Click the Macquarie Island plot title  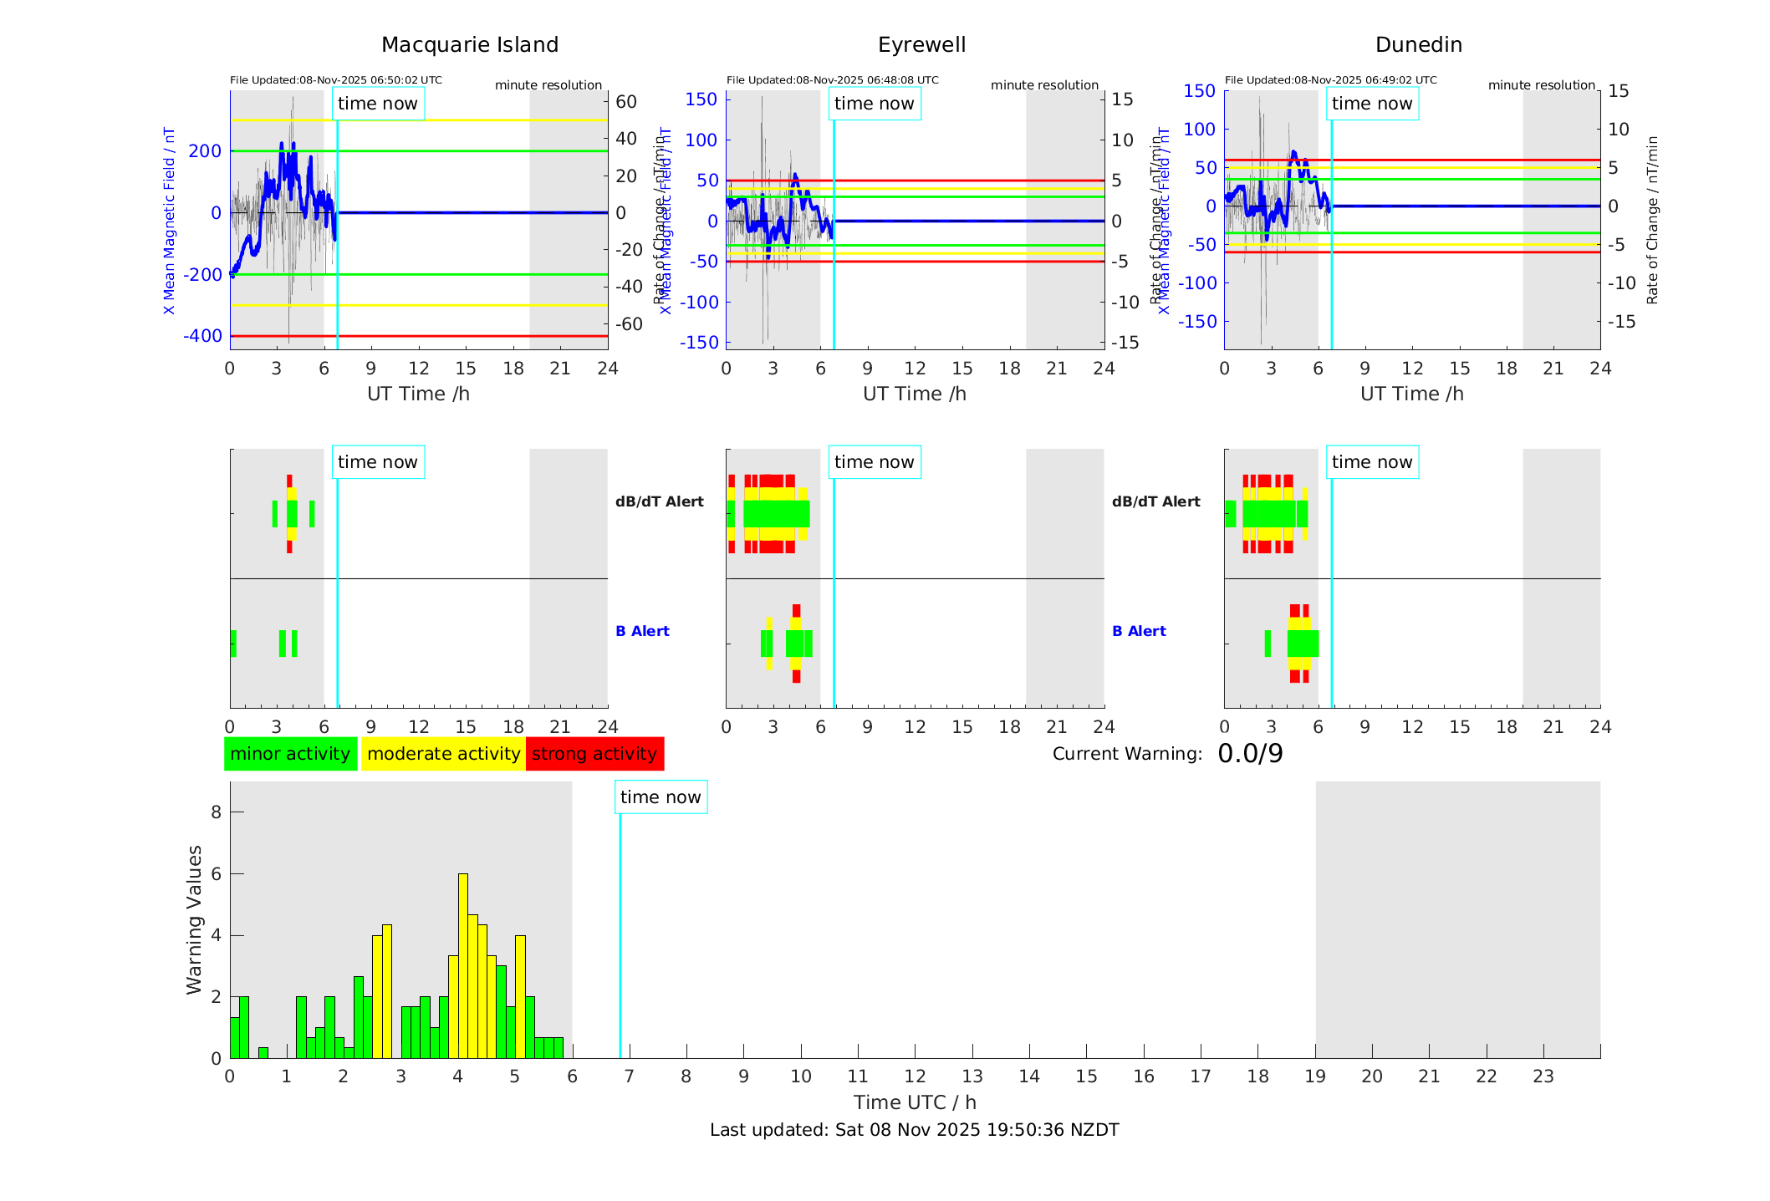click(470, 45)
